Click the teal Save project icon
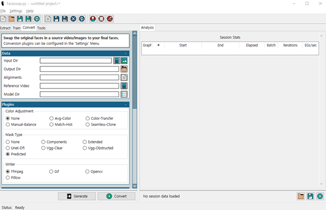This screenshot has width=326, height=210. [x=20, y=19]
